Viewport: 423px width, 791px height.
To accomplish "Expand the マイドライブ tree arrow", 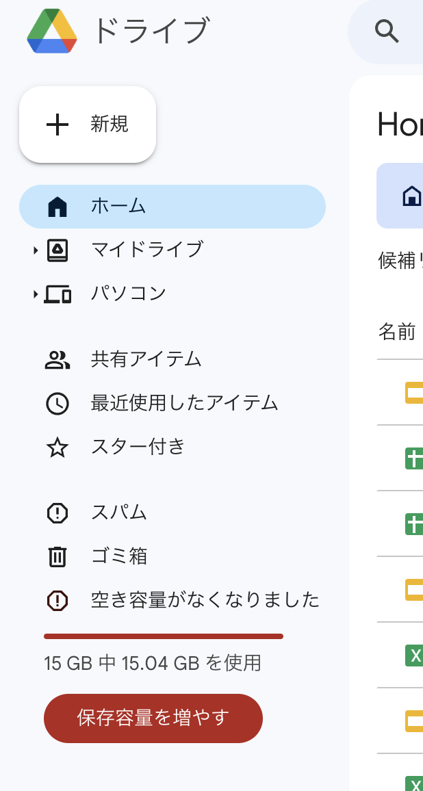I will click(35, 251).
